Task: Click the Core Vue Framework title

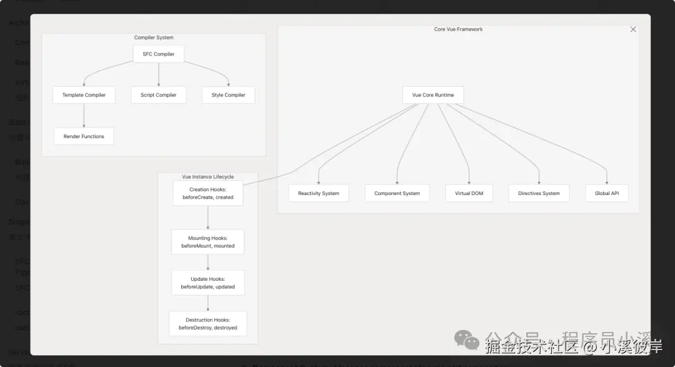Action: [458, 29]
